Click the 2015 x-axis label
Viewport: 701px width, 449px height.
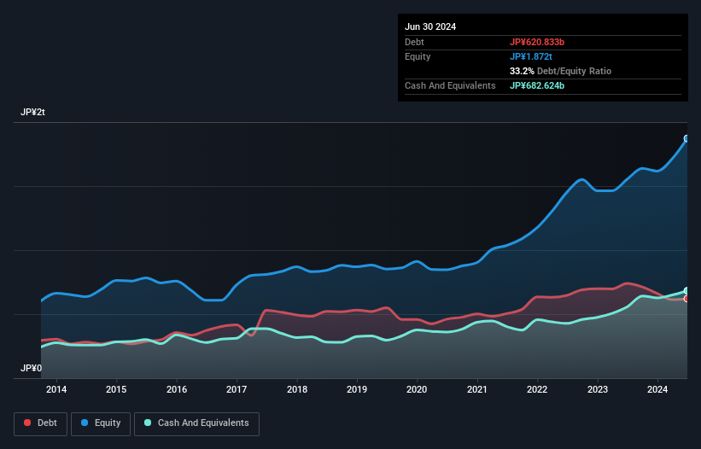(116, 389)
